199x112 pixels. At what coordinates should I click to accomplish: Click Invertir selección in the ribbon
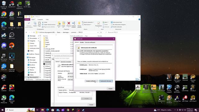[116, 27]
